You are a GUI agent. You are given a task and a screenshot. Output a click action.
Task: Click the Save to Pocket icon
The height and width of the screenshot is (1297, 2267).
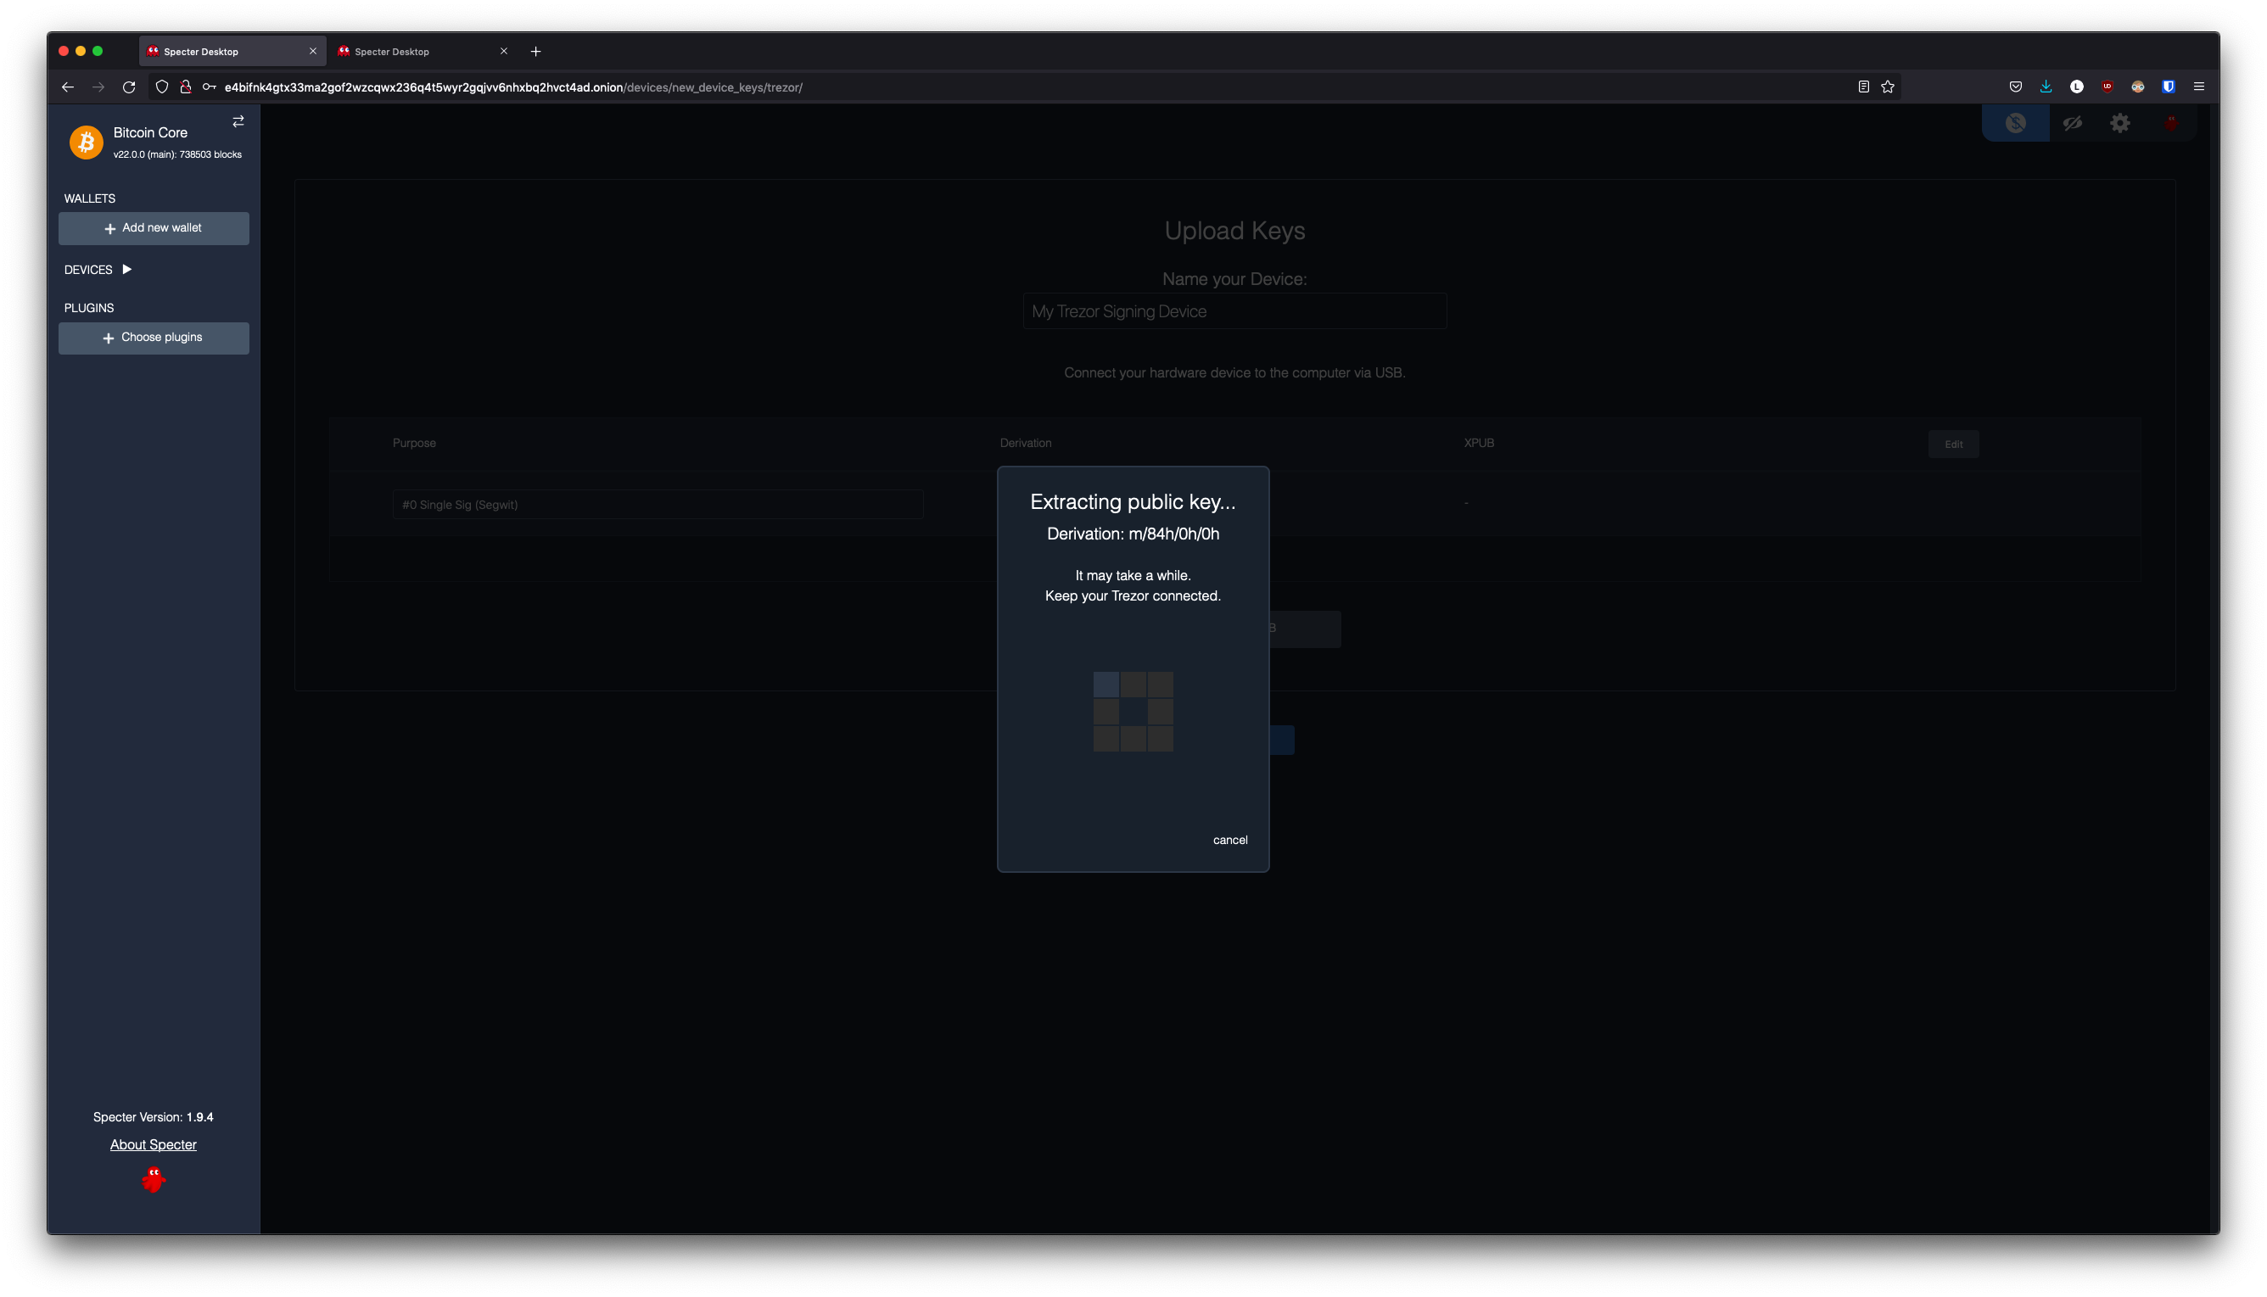coord(2015,87)
